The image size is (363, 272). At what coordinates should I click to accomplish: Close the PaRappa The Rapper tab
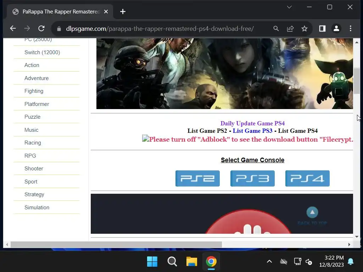coord(106,12)
